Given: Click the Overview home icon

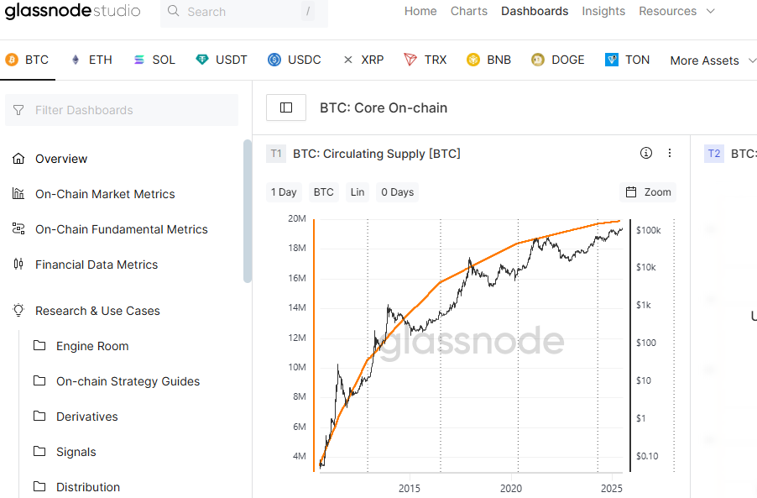Looking at the screenshot, I should 18,159.
